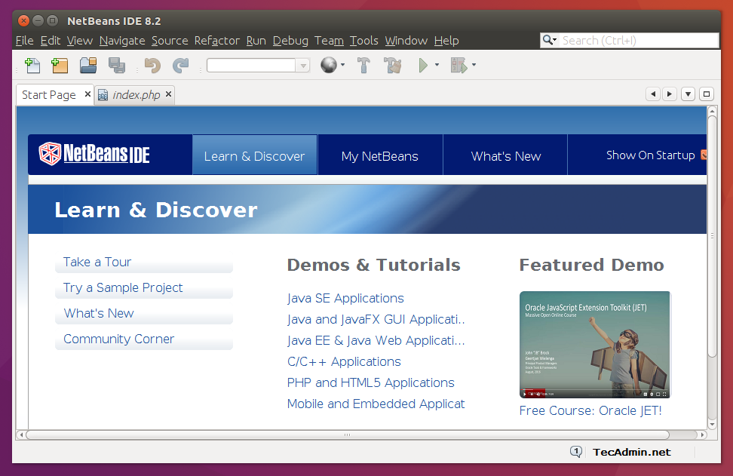
Task: Click the Clean and Build icon
Action: click(x=393, y=66)
